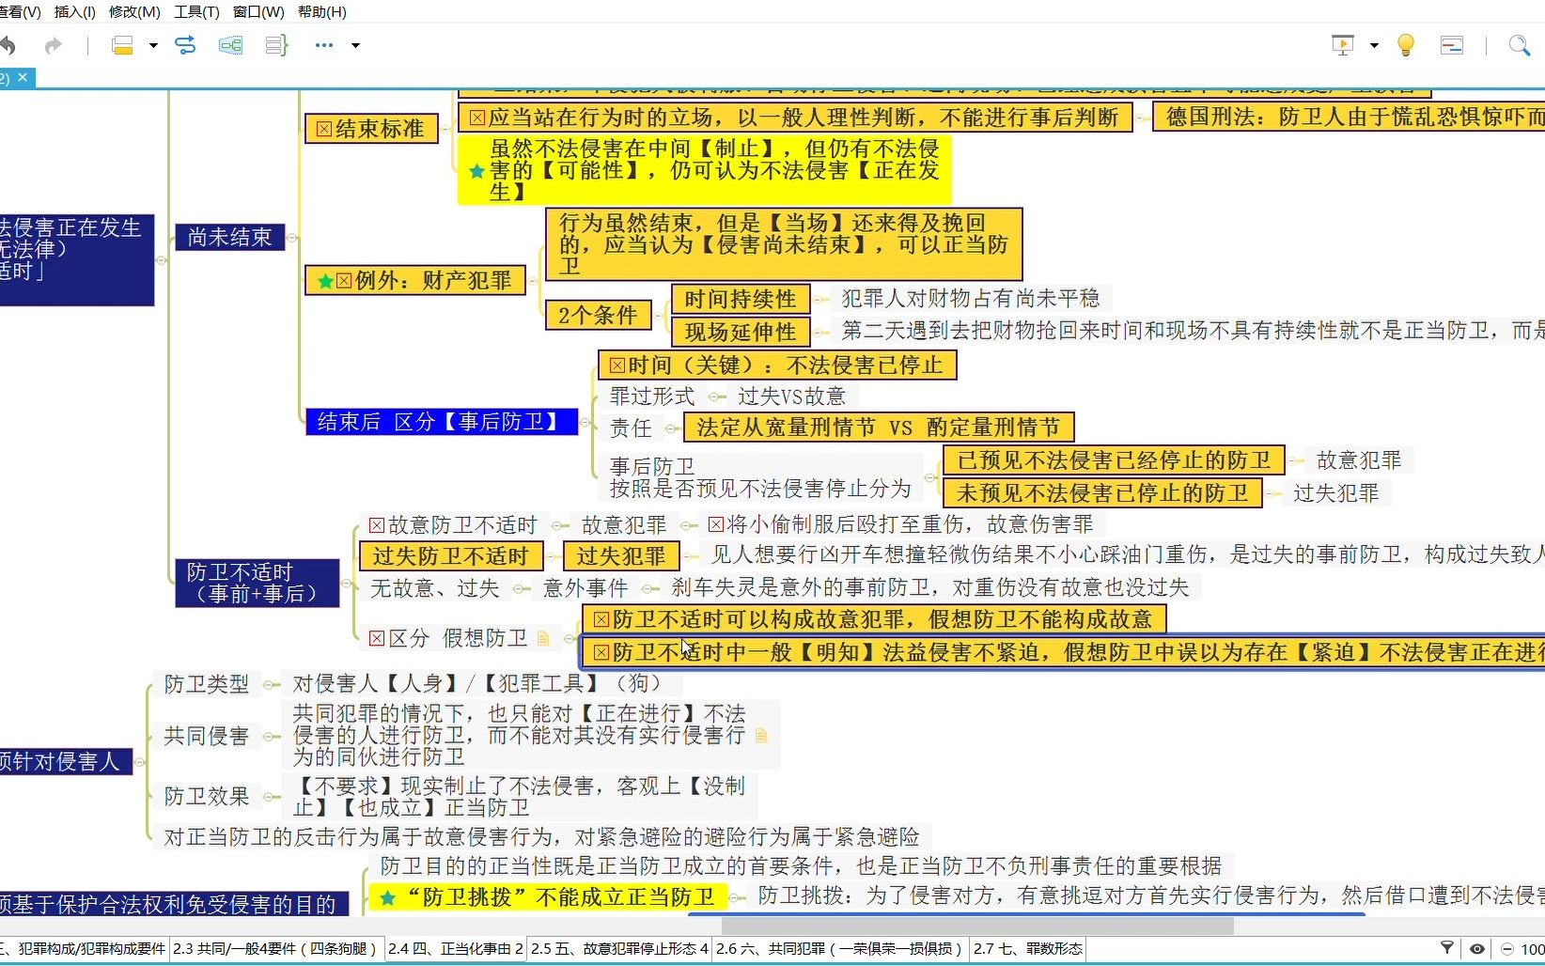
Task: Add a summary with the bracket icon
Action: [x=276, y=45]
